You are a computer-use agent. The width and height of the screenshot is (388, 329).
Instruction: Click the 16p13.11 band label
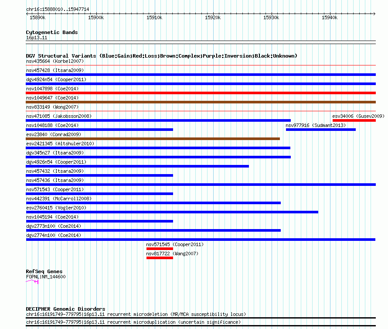point(37,38)
